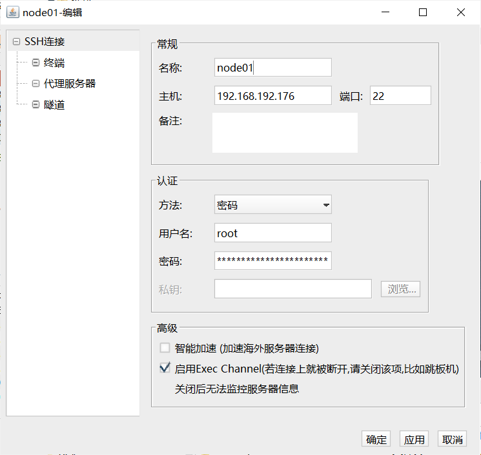Click the 高级 group label
This screenshot has height=455, width=481.
[167, 328]
